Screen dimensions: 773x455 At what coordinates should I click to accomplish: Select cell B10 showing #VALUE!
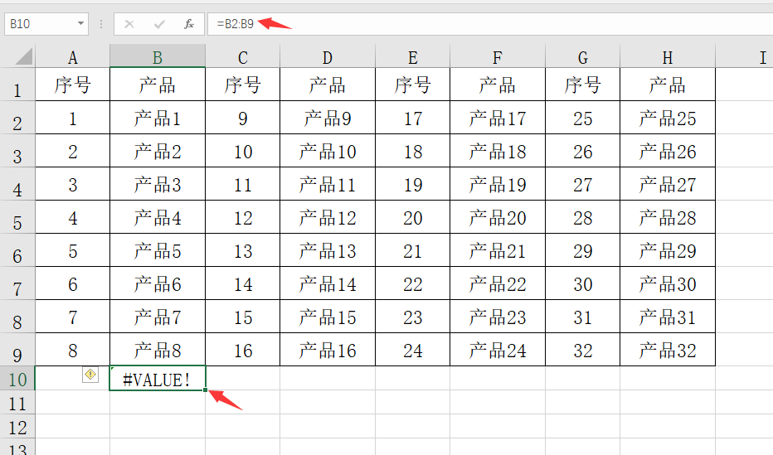[158, 378]
